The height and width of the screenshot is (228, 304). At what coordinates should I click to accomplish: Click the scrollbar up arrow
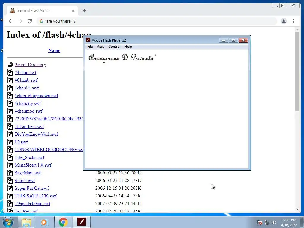(297, 29)
